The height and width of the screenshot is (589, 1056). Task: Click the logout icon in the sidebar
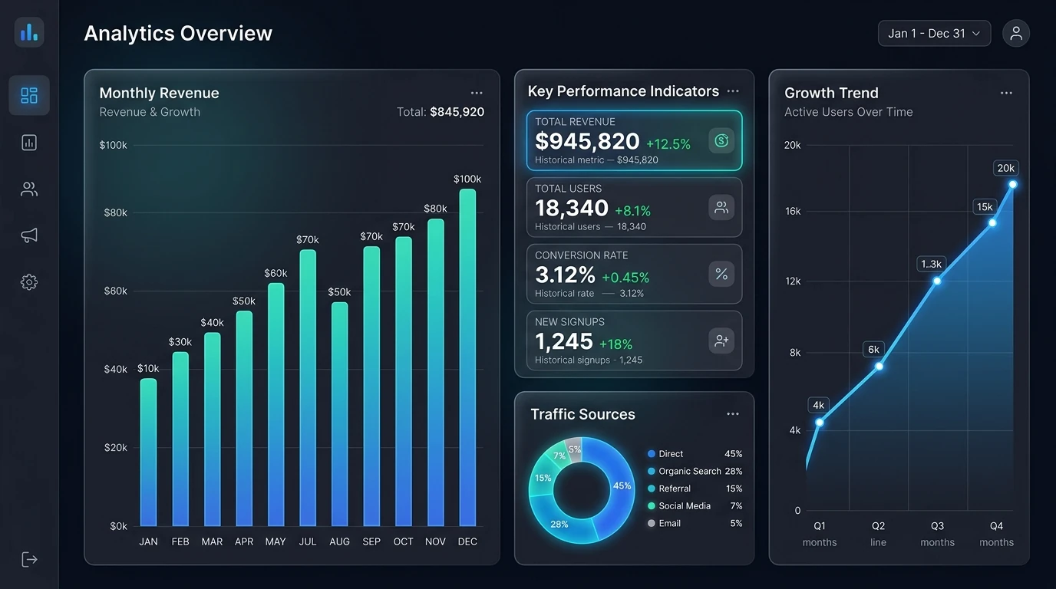[x=29, y=559]
